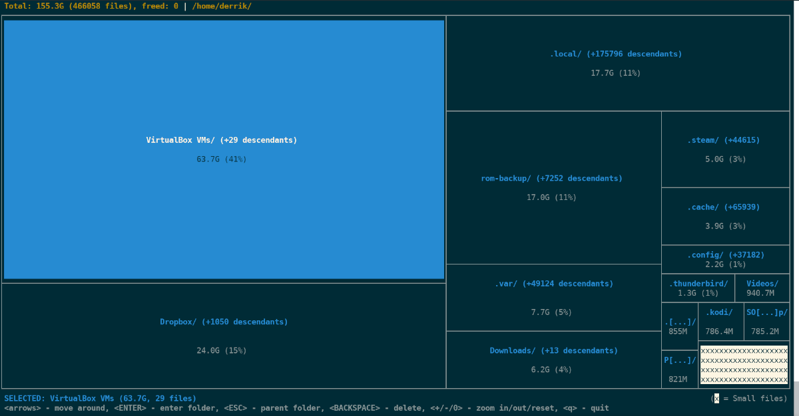Image resolution: width=799 pixels, height=416 pixels.
Task: Select the small files block filled with x's
Action: [x=744, y=364]
